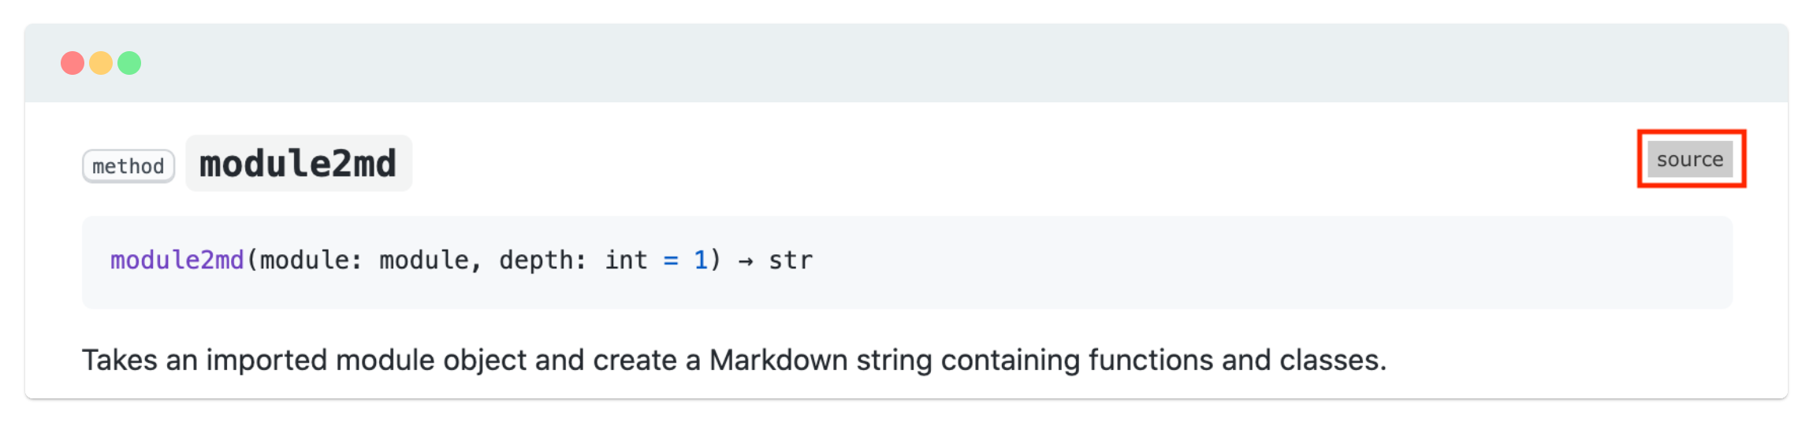This screenshot has height=422, width=1813.
Task: Click the module type annotation after colon
Action: [x=424, y=261]
